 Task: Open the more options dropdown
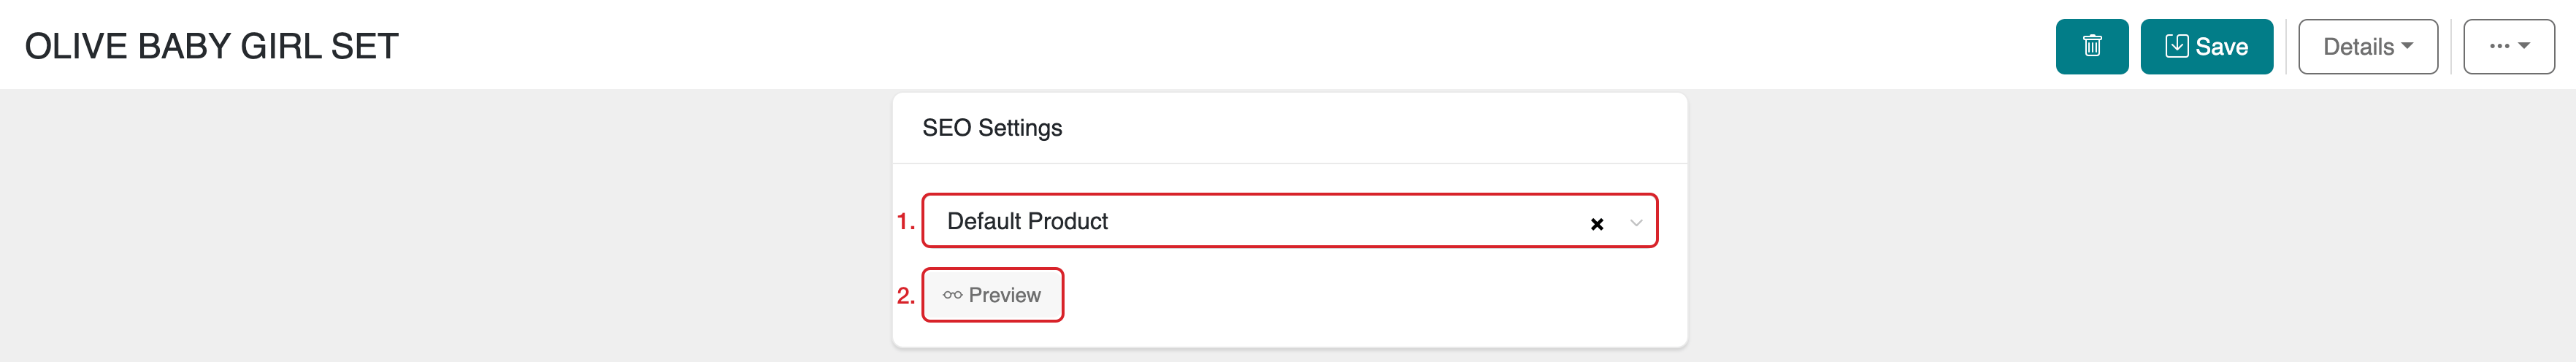[x=2508, y=47]
